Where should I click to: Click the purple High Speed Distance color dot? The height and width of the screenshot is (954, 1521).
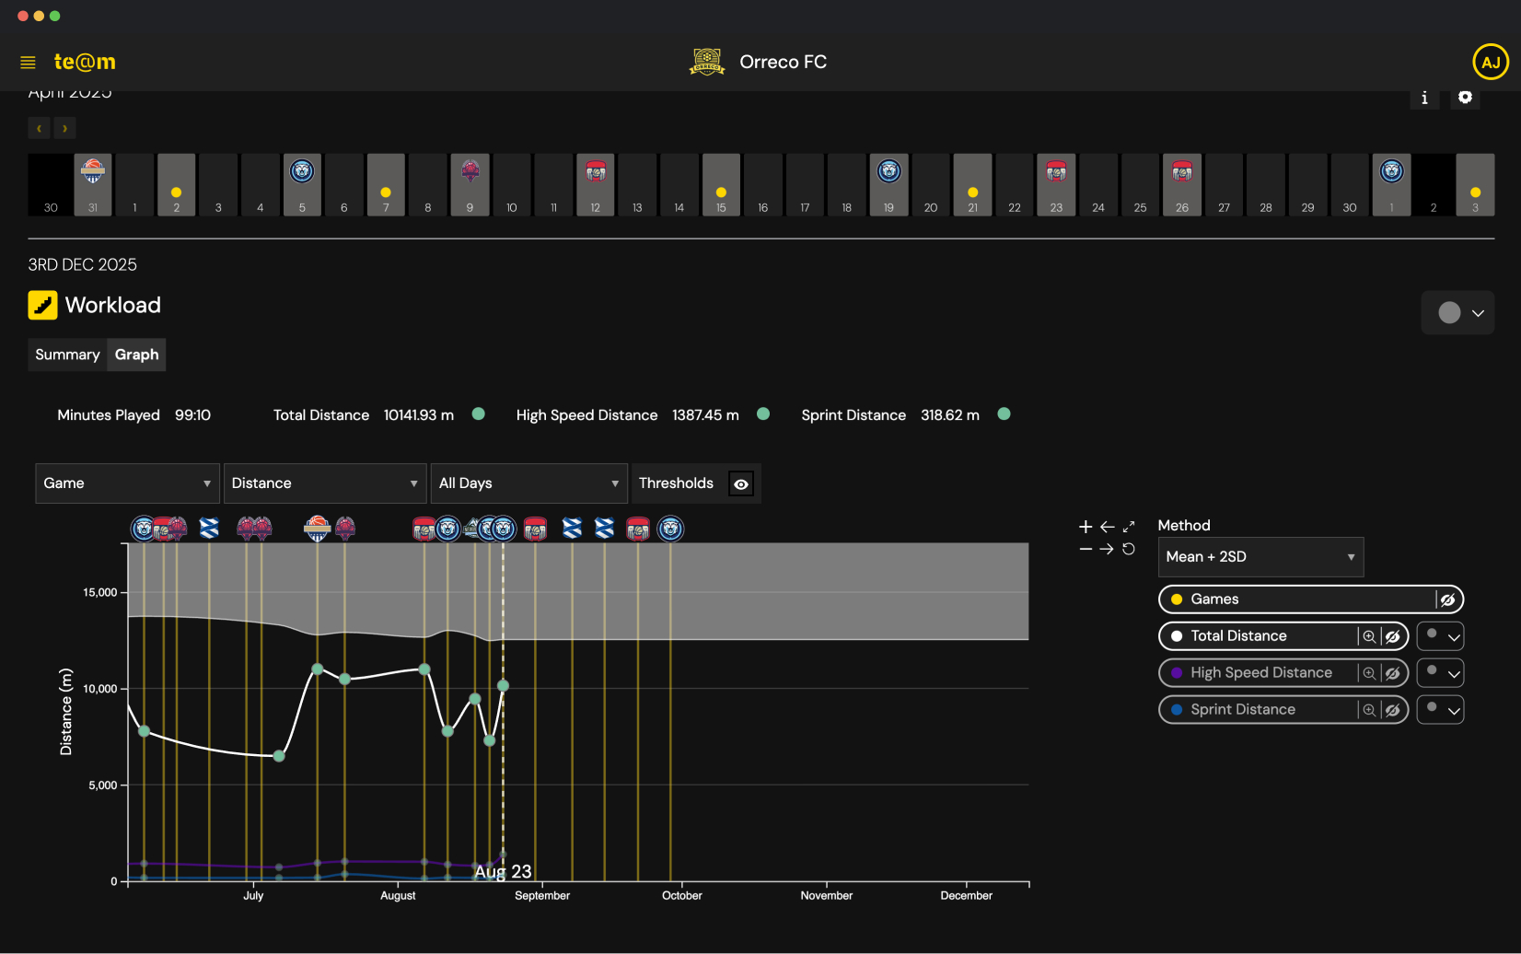(1177, 672)
